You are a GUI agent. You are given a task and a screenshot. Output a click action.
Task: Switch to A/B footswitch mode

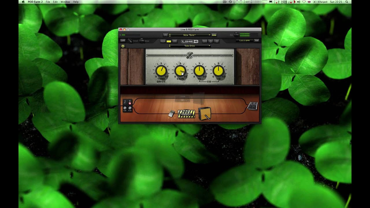[x=125, y=108]
